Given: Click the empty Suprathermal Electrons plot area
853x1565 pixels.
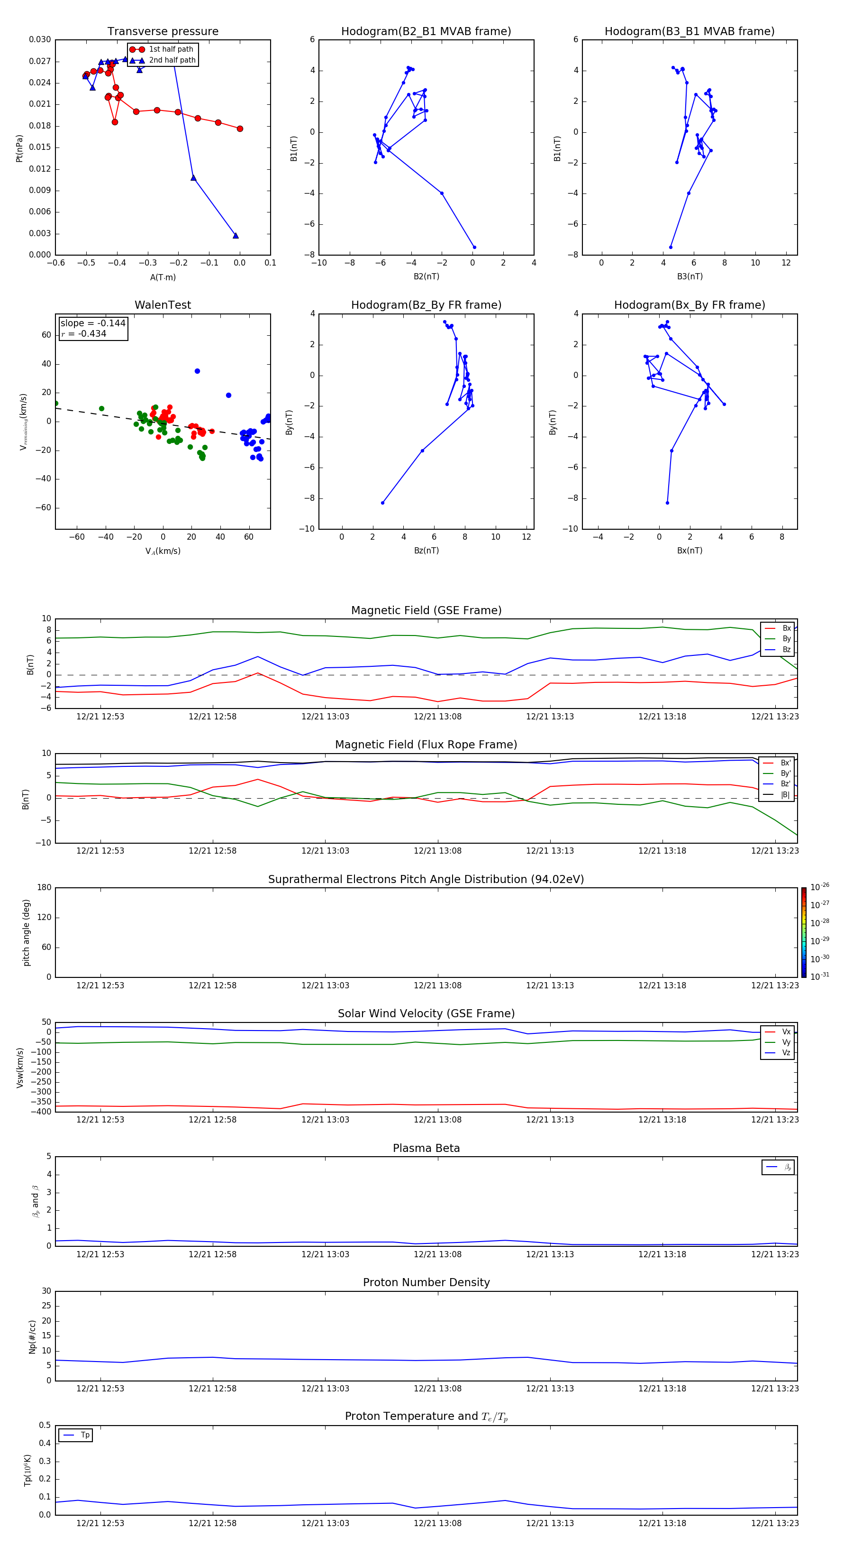Looking at the screenshot, I should click(426, 932).
